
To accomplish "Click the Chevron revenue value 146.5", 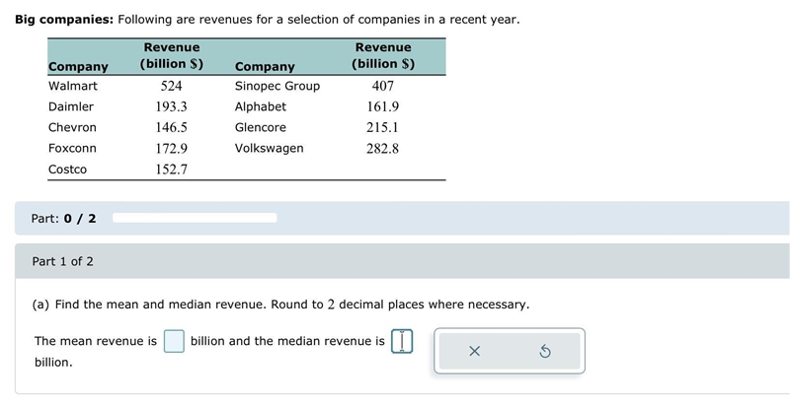I will [x=171, y=127].
